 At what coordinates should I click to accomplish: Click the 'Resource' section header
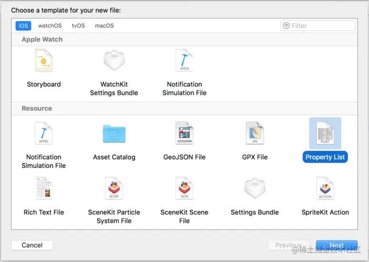37,108
